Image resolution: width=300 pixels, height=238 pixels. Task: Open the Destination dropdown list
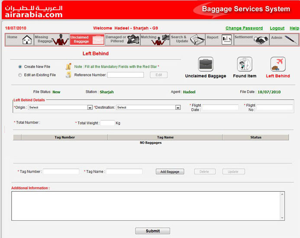point(178,107)
